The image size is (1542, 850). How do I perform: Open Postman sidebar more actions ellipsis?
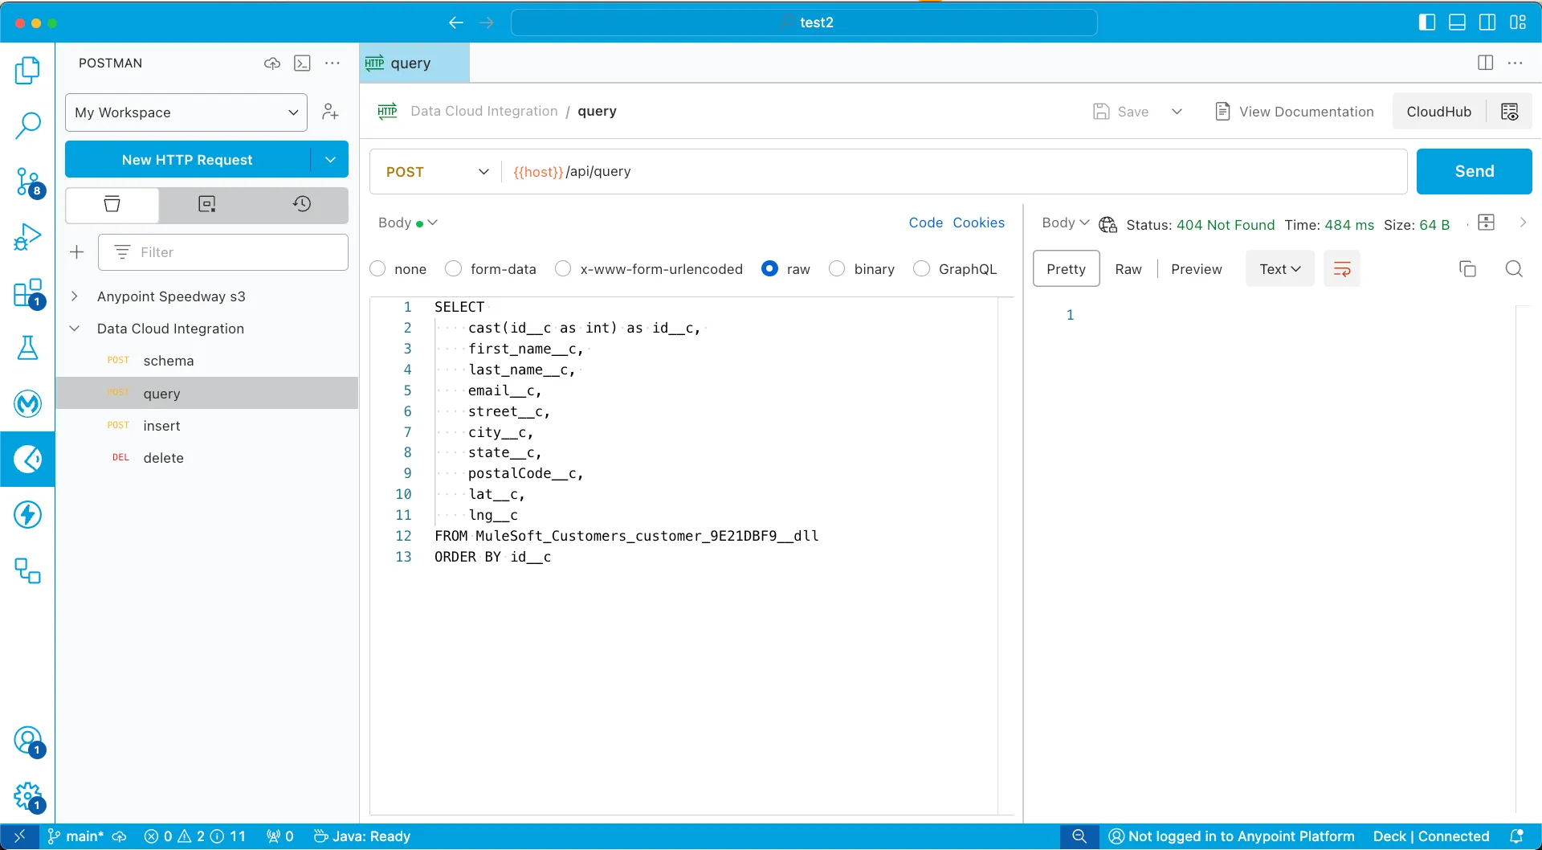pyautogui.click(x=332, y=63)
